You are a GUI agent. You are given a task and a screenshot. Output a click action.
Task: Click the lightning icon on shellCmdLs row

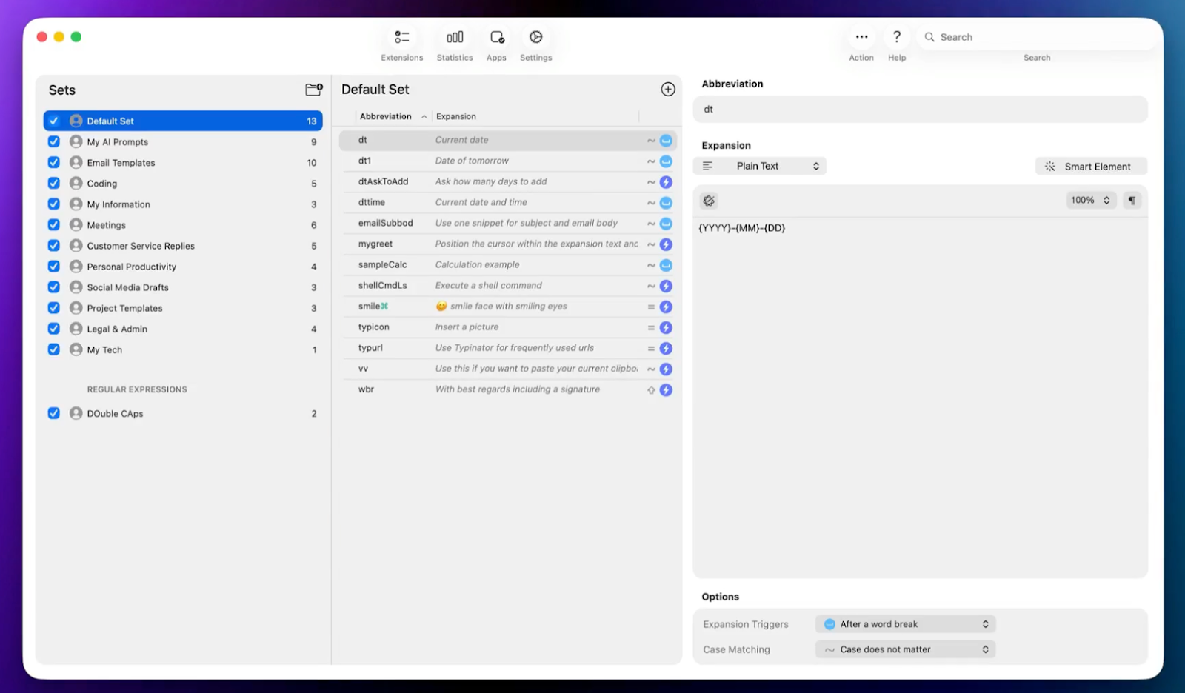[666, 285]
